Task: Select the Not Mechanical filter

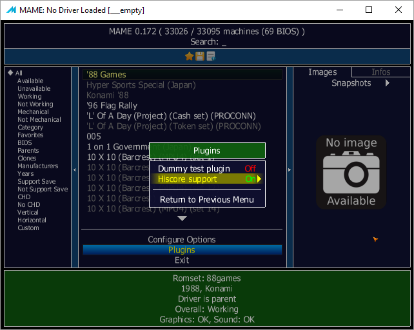Action: tap(39, 120)
